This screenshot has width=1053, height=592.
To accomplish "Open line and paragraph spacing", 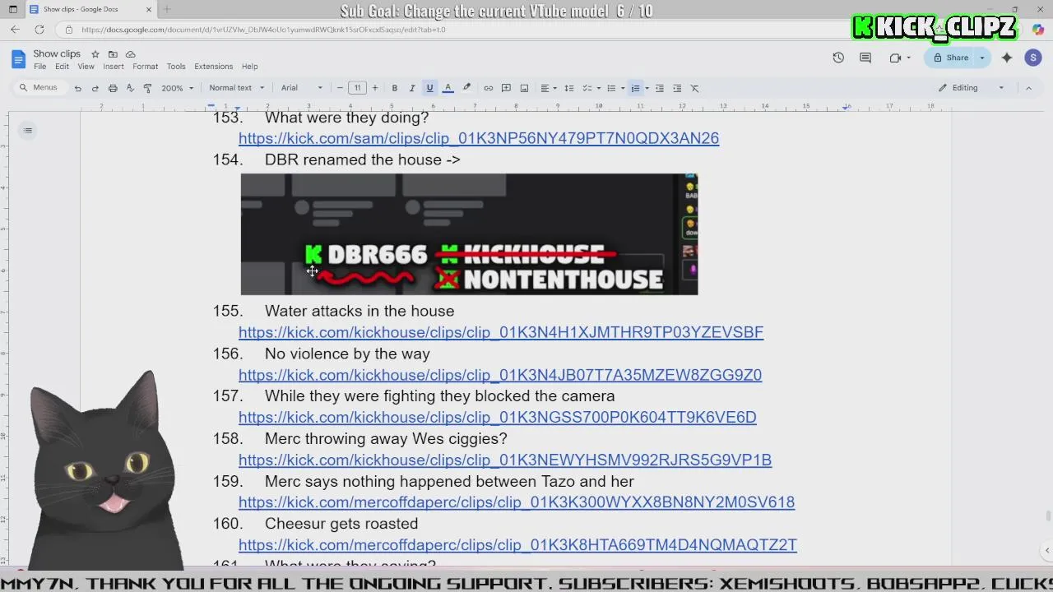I will coord(568,88).
